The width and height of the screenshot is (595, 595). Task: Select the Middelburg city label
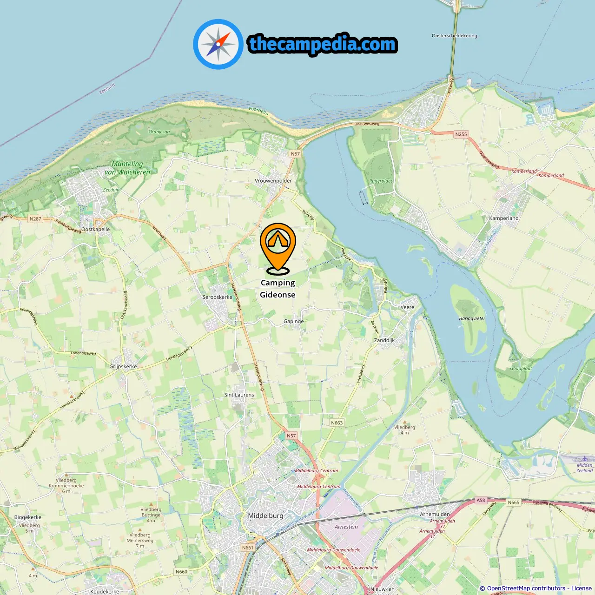pos(265,516)
